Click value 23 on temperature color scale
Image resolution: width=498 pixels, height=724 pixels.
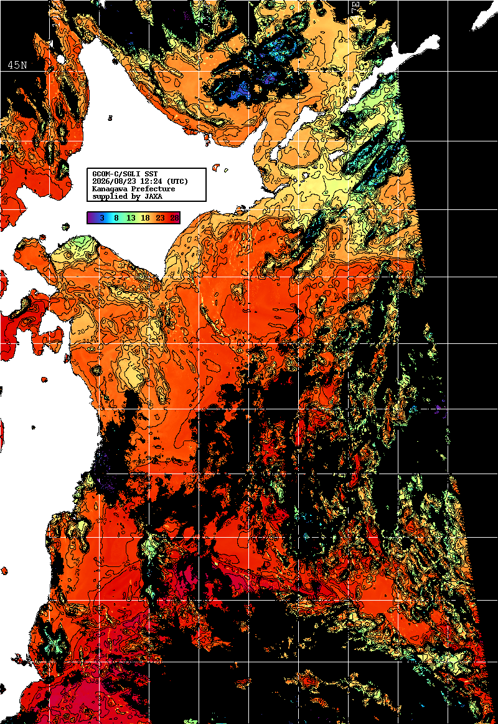(160, 218)
